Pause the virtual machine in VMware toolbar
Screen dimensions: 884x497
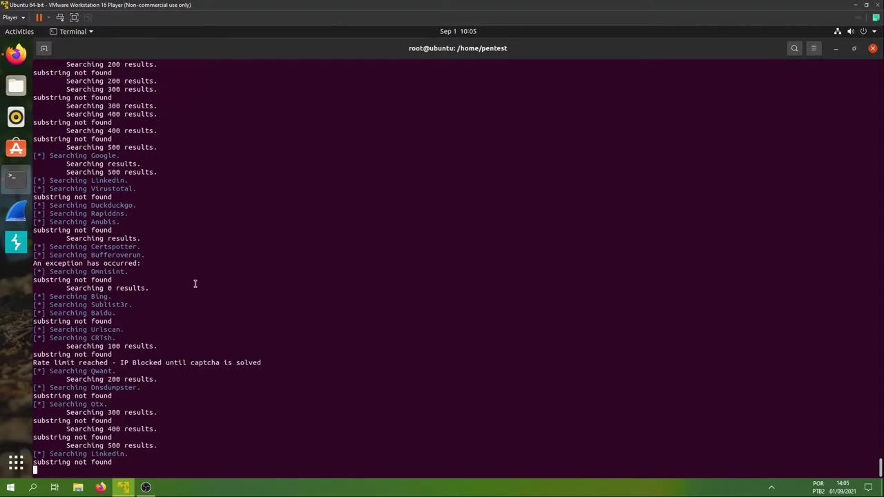pos(39,17)
